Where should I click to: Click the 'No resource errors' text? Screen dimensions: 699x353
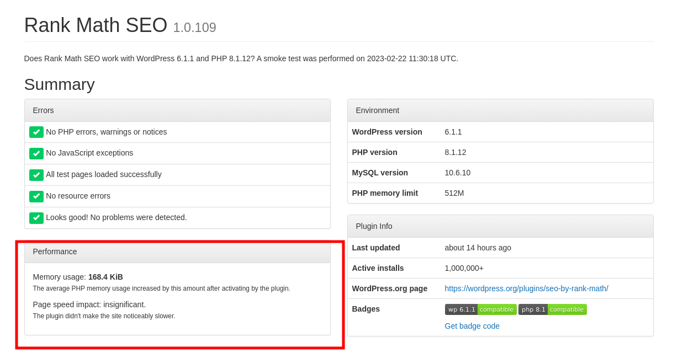click(x=78, y=196)
